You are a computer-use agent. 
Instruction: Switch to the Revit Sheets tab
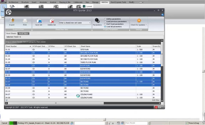click(x=11, y=33)
